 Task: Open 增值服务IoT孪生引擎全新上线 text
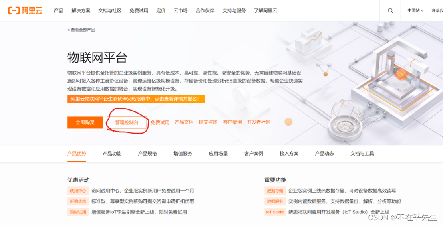139,212
